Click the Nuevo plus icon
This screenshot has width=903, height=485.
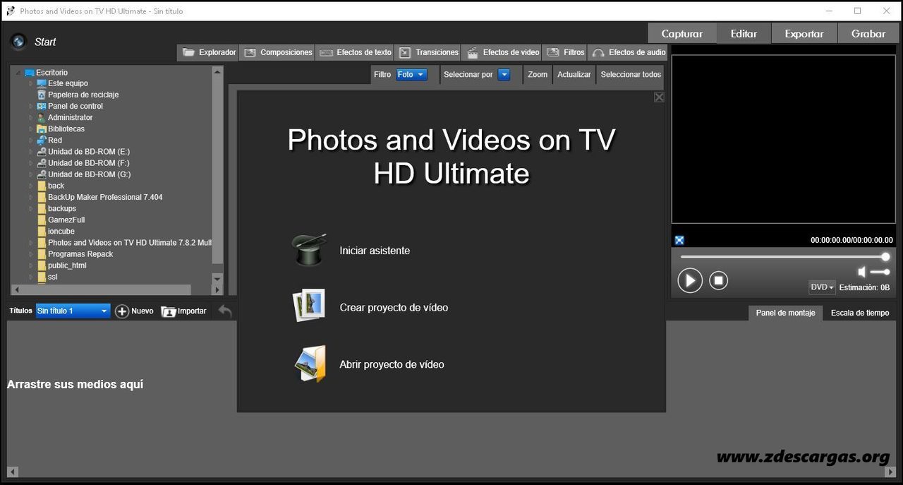[x=122, y=311]
